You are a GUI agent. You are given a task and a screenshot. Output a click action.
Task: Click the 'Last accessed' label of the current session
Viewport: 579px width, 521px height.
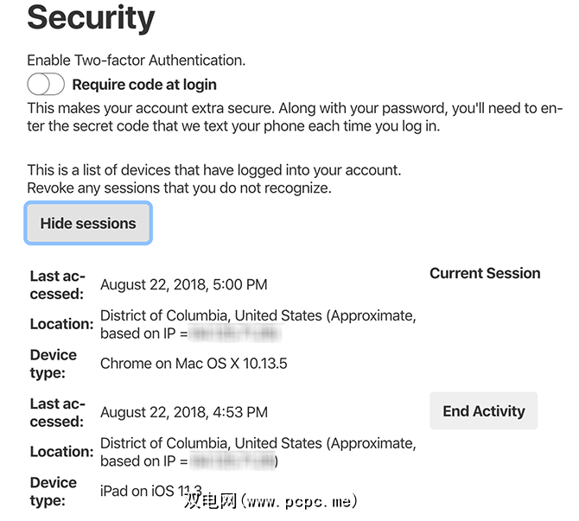(57, 284)
